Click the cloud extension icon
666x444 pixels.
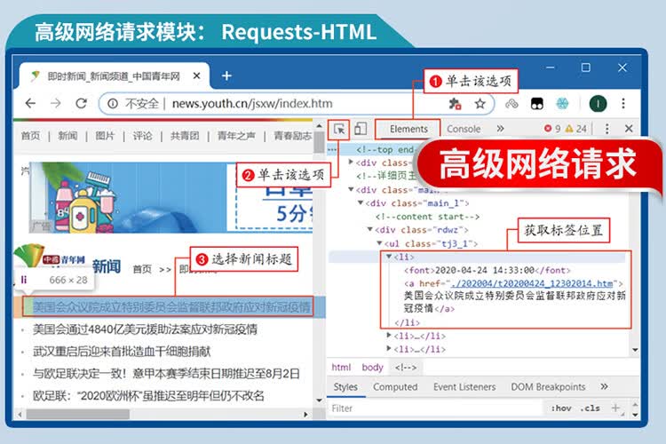coord(511,104)
